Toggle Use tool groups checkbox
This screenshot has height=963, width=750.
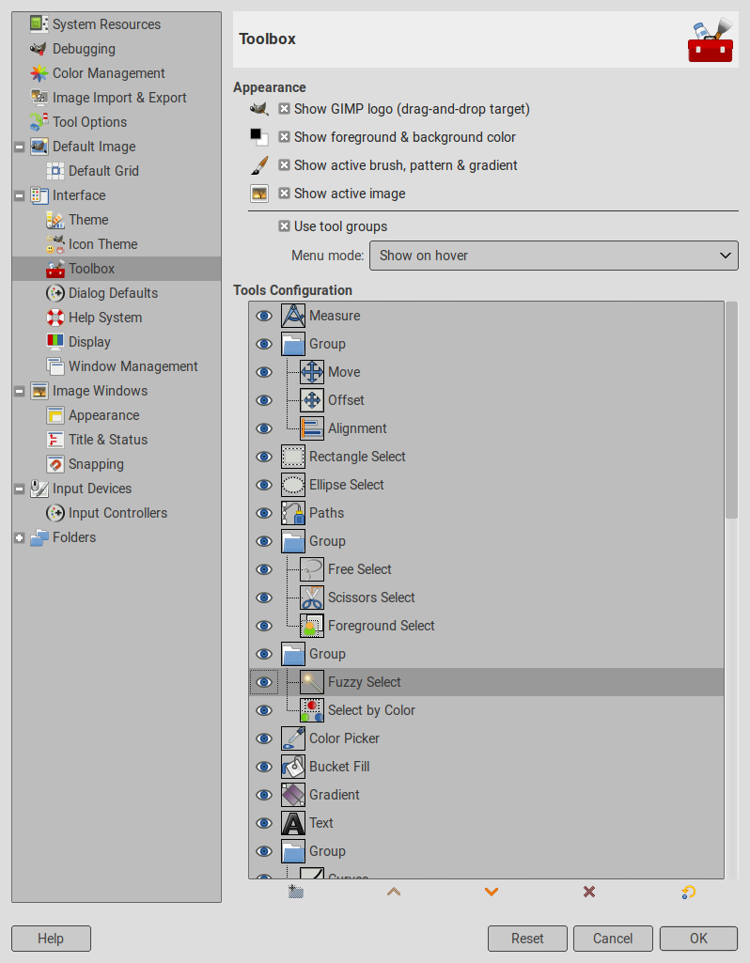point(284,226)
